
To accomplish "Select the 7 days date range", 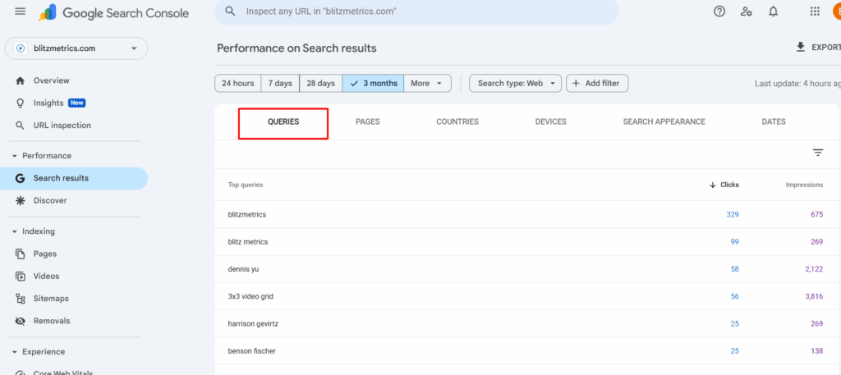I will pos(280,83).
